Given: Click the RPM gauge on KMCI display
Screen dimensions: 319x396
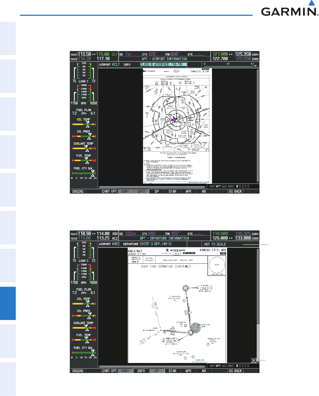Looking at the screenshot, I should click(84, 274).
